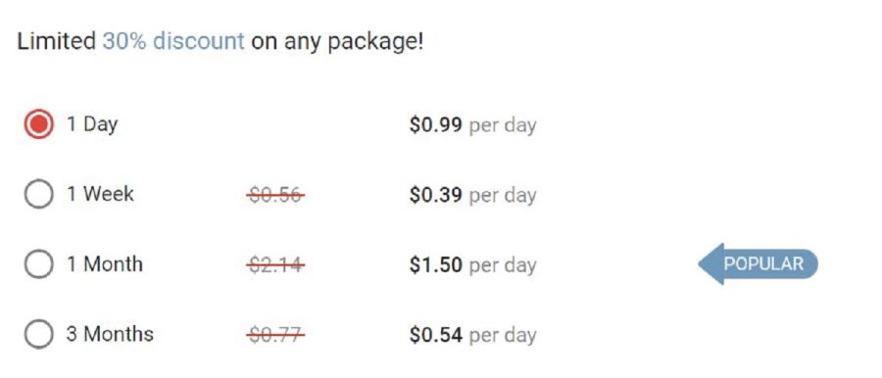The height and width of the screenshot is (378, 882).
Task: Select the 1 Day radio button
Action: pyautogui.click(x=39, y=124)
